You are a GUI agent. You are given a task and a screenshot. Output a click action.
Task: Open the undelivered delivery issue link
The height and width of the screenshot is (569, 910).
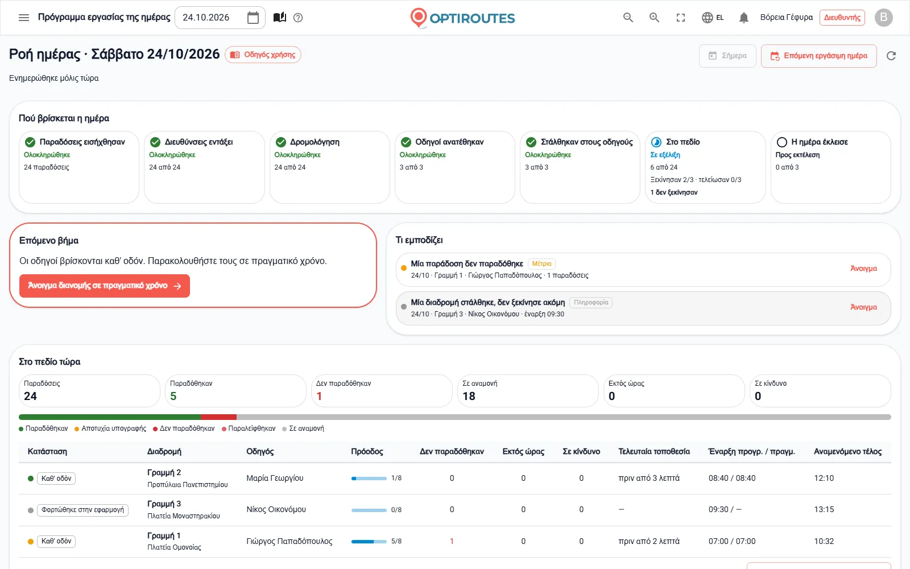863,269
